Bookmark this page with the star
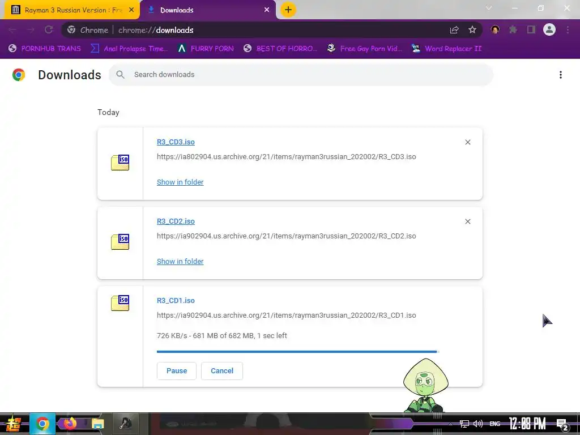This screenshot has height=435, width=580. click(472, 30)
